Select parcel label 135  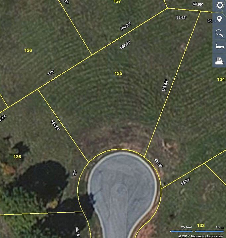pyautogui.click(x=118, y=73)
